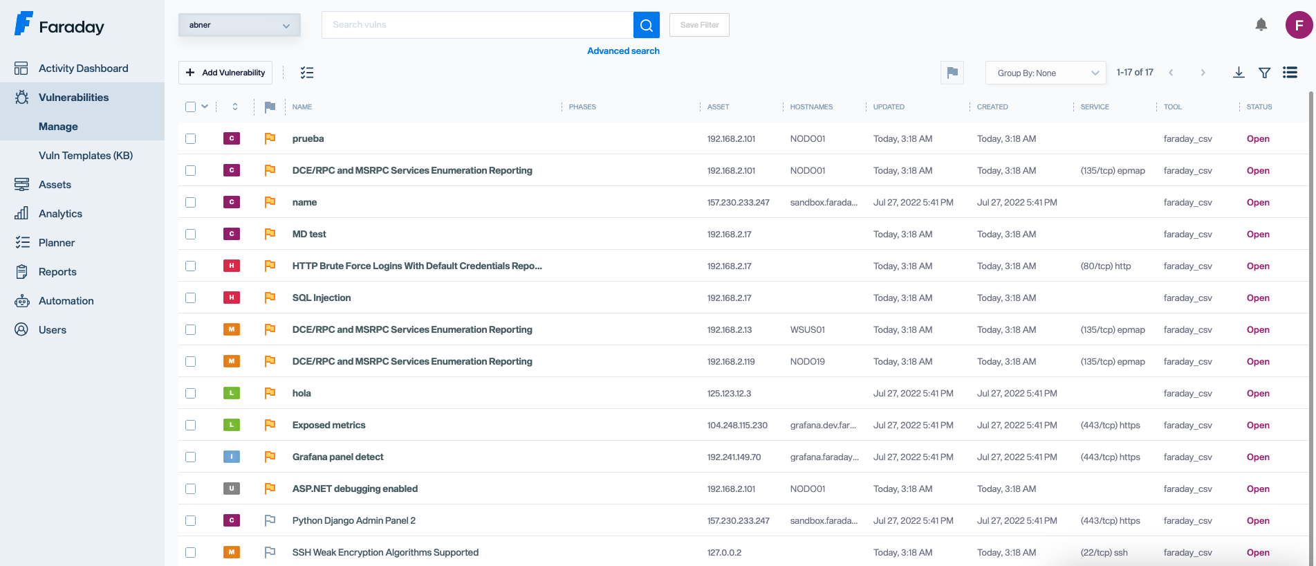Toggle flag for SSH Weak Encryption row
Viewport: 1316px width, 566px height.
point(270,552)
